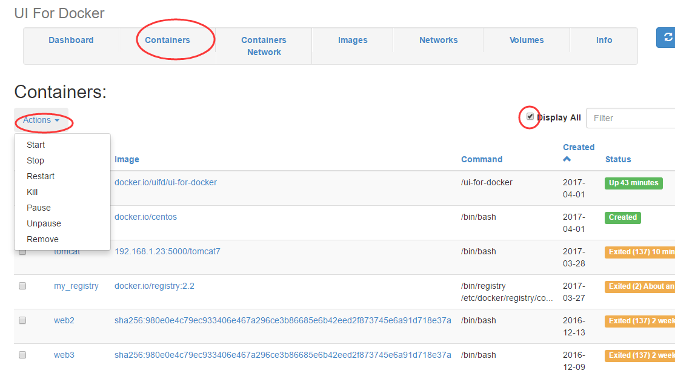Tick the web3 container checkbox
The height and width of the screenshot is (379, 675).
[22, 354]
